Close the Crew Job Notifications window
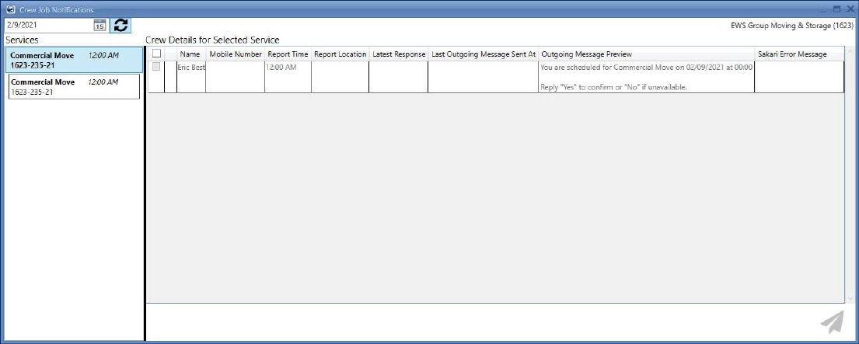Screen dimensions: 859x344 (x=849, y=9)
